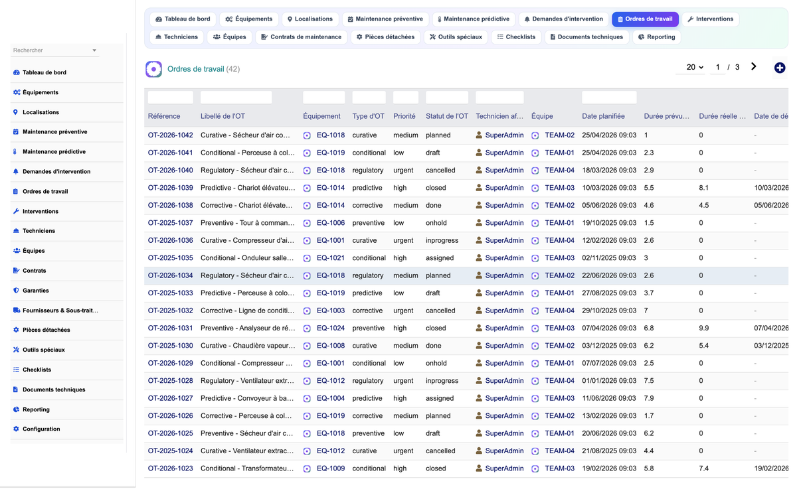Click the user icon beside SuperAdmin in row OT-2026-1041
The image size is (797, 493).
(x=480, y=153)
